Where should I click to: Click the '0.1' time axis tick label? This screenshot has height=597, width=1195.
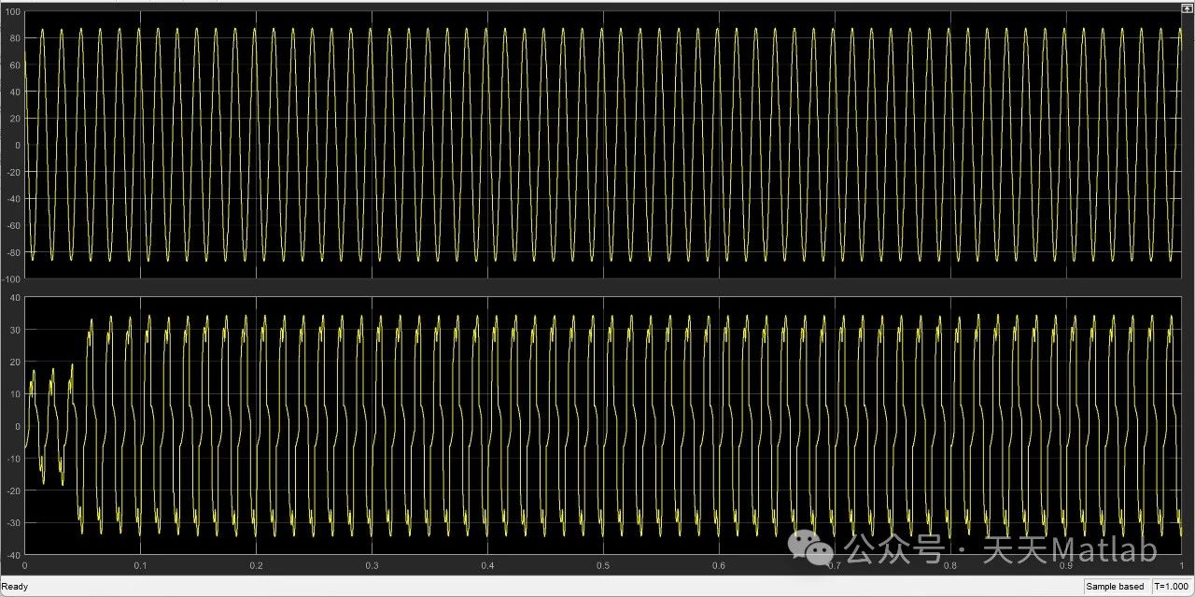[x=140, y=566]
